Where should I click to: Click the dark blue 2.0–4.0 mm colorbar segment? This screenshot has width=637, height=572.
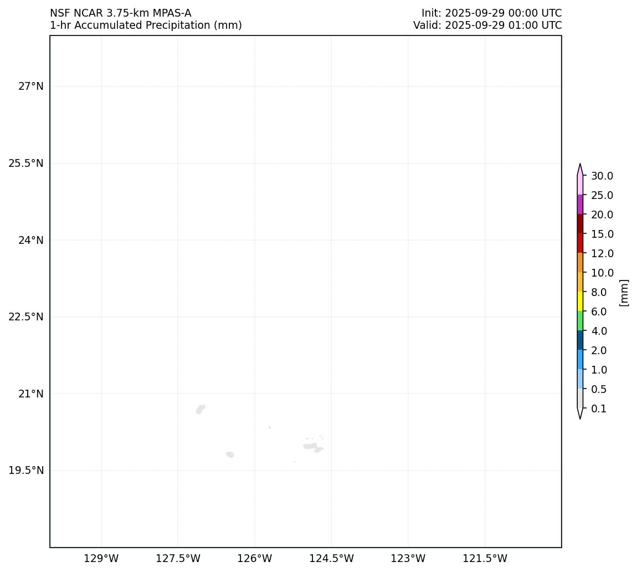coord(580,340)
